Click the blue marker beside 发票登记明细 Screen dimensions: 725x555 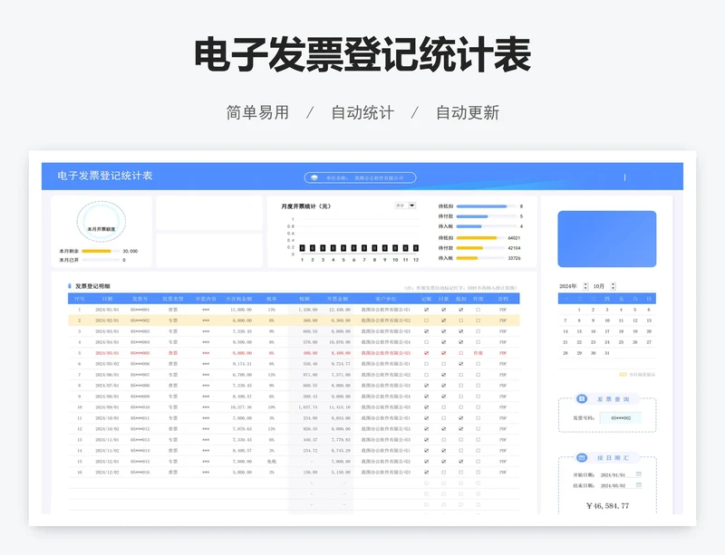click(x=70, y=286)
